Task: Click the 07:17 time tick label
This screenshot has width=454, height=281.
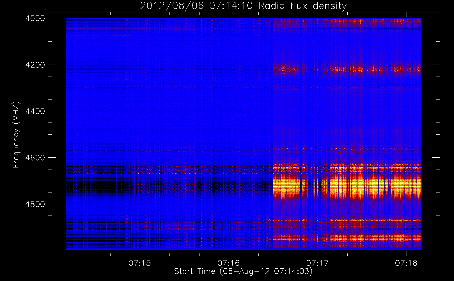Action: point(317,263)
